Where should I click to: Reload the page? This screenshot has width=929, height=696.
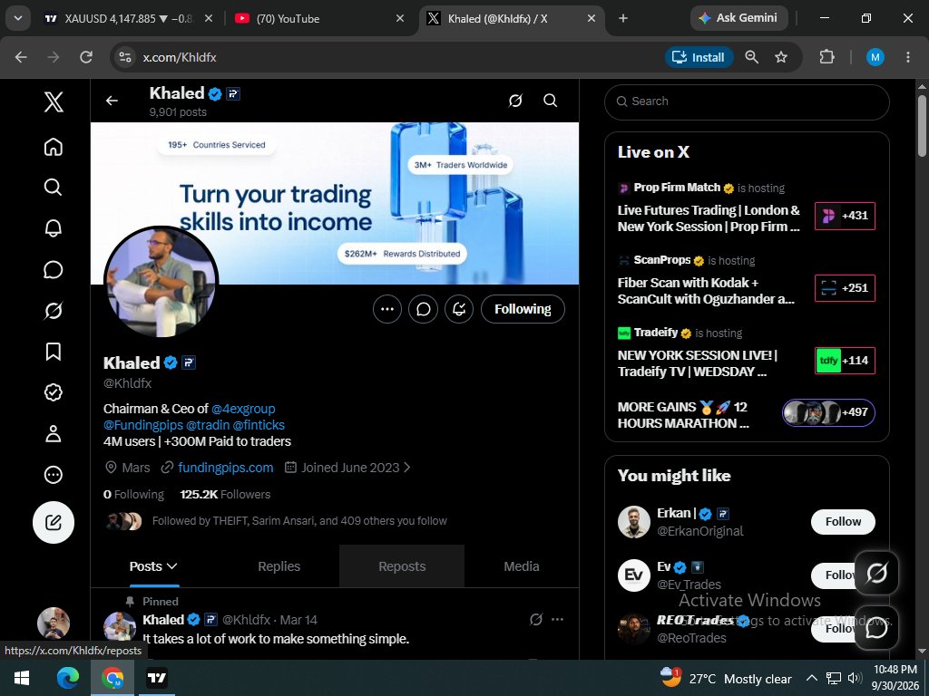pos(86,57)
